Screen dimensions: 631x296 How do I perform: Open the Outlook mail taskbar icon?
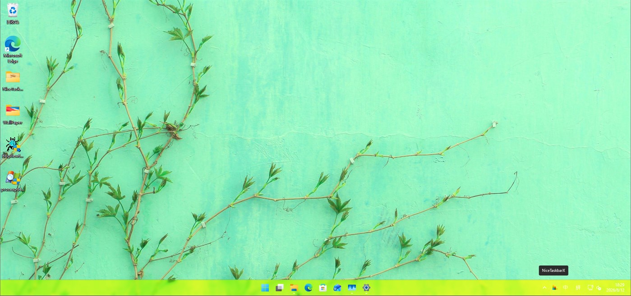(x=337, y=288)
